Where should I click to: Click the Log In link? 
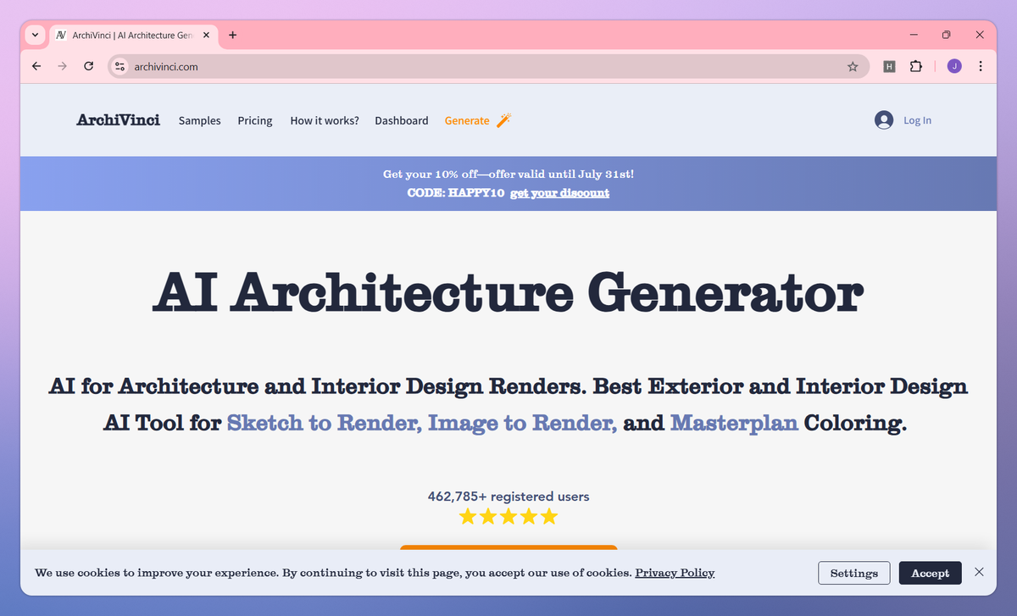917,120
